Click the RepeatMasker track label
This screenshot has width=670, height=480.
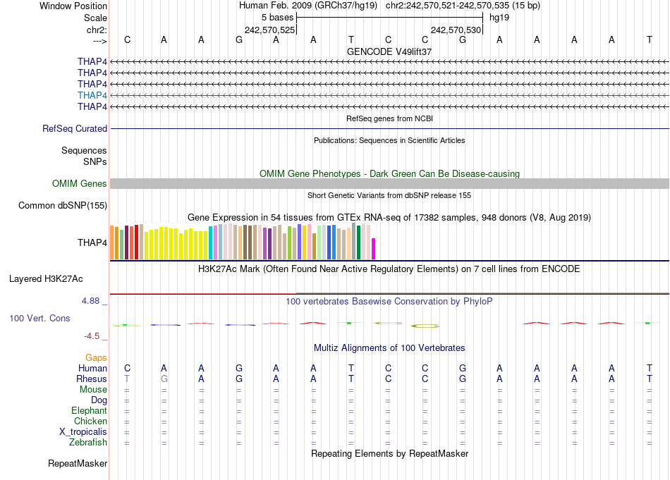click(x=78, y=463)
